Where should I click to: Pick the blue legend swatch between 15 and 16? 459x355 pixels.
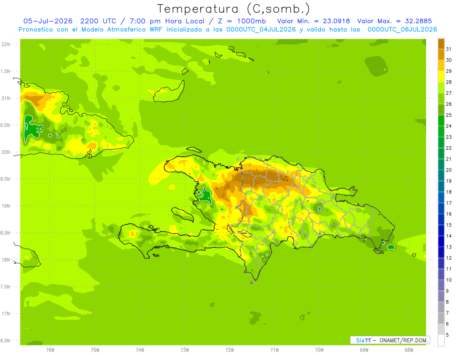click(x=441, y=219)
